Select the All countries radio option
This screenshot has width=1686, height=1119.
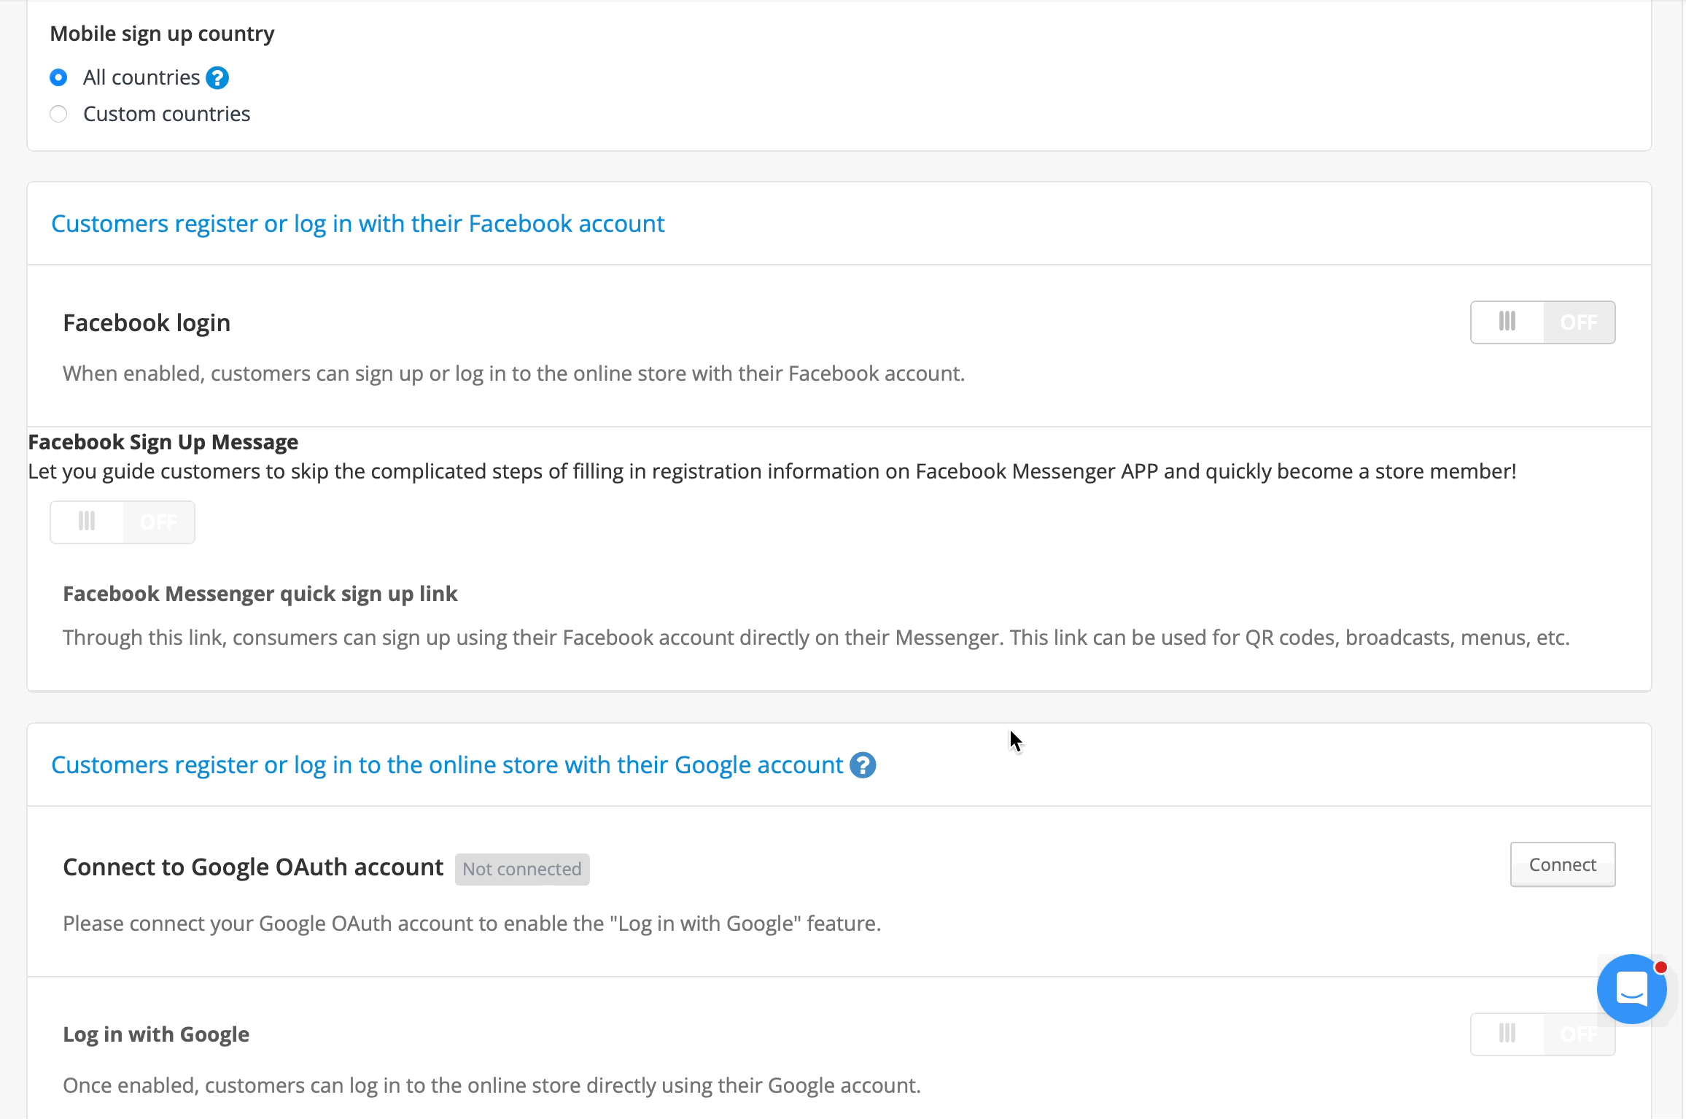[58, 77]
